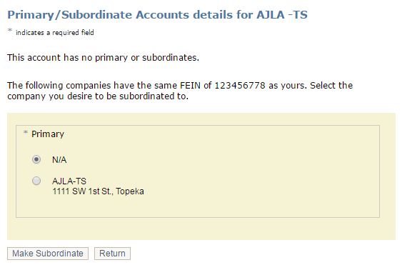Screen dimensions: 402x265
Task: Select the N/A radio button
Action: [36, 159]
